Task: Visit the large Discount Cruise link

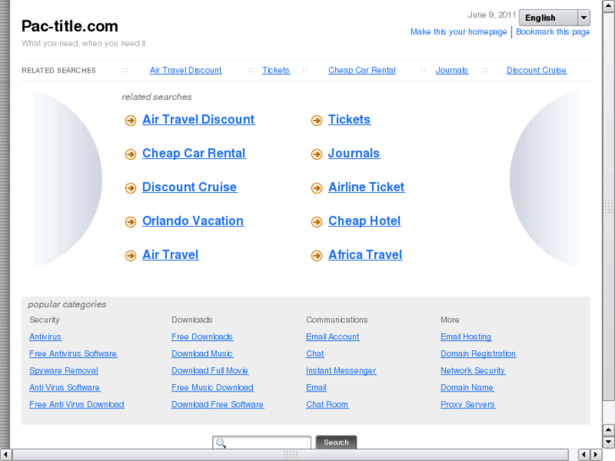Action: tap(189, 187)
